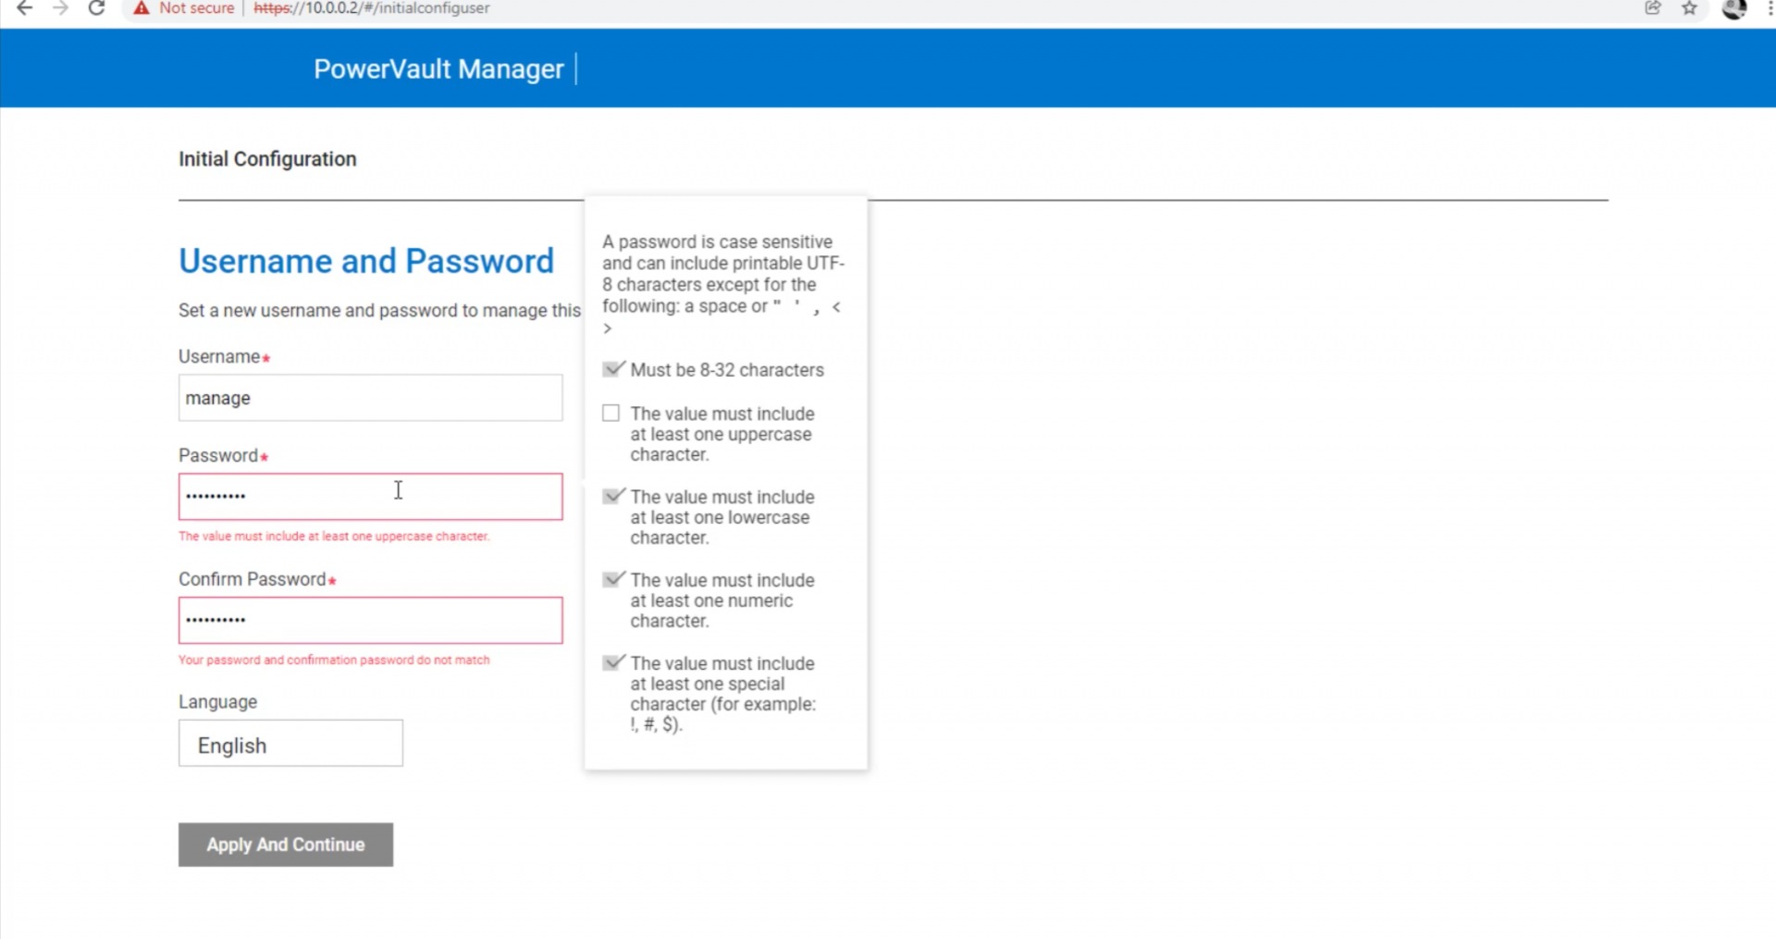Image resolution: width=1776 pixels, height=939 pixels.
Task: Open the browser profile avatar
Action: 1734,8
